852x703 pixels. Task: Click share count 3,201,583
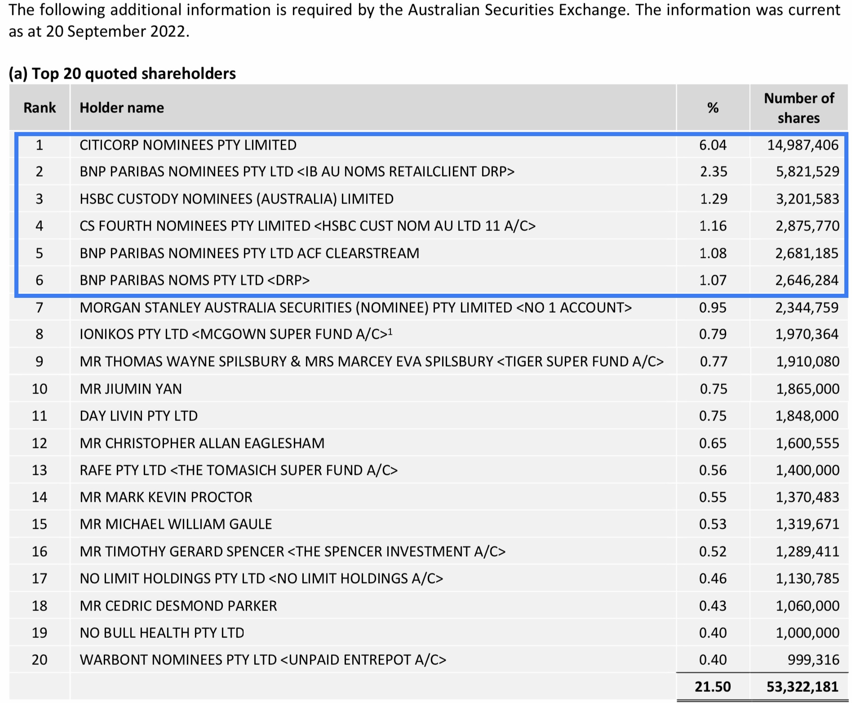pyautogui.click(x=807, y=199)
